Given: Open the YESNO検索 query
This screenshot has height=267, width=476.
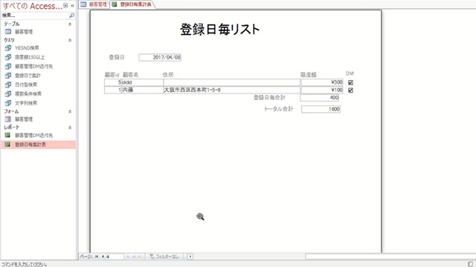Looking at the screenshot, I should (x=27, y=47).
